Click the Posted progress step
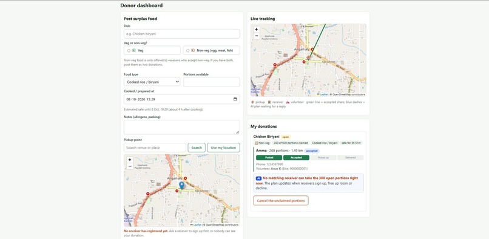Image resolution: width=489 pixels, height=239 pixels. [x=269, y=158]
